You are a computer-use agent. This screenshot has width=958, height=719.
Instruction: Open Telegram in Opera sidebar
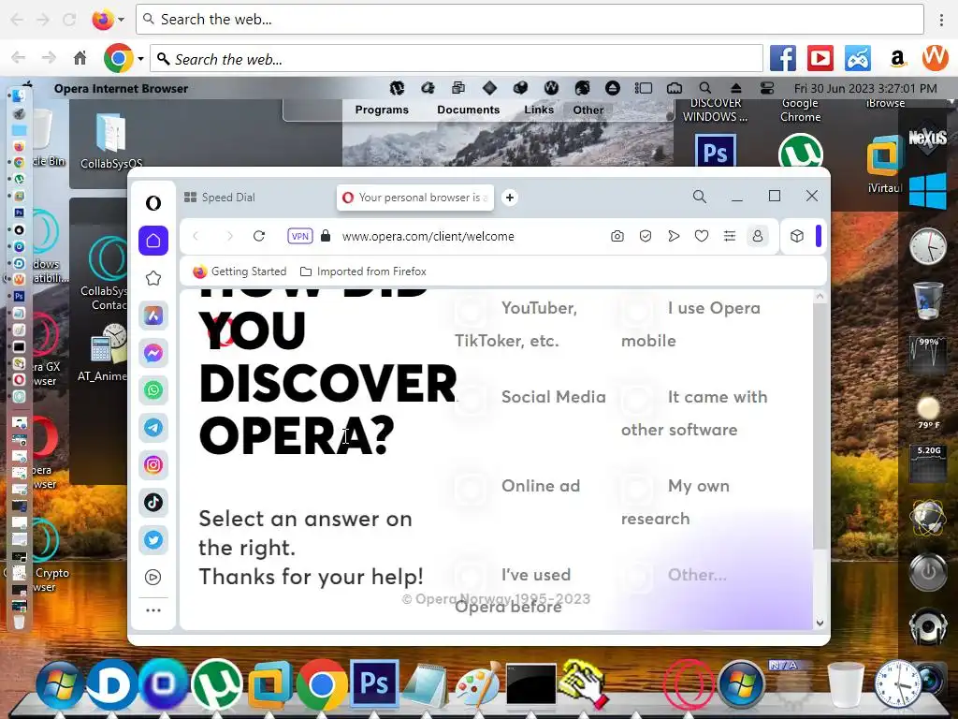click(x=153, y=427)
